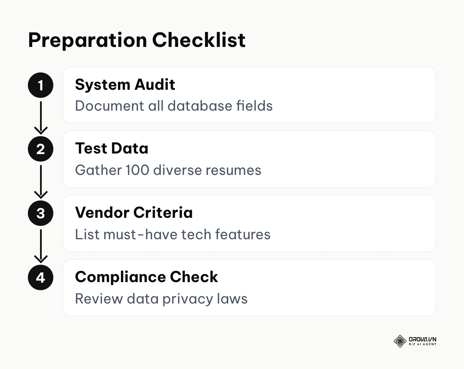The height and width of the screenshot is (369, 464).
Task: Select the "System Audit" heading
Action: tap(125, 85)
